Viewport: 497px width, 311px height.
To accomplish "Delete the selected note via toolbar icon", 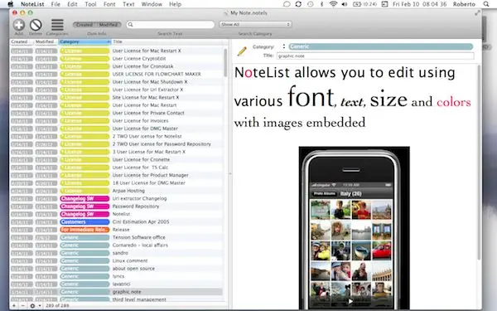I will pos(36,25).
